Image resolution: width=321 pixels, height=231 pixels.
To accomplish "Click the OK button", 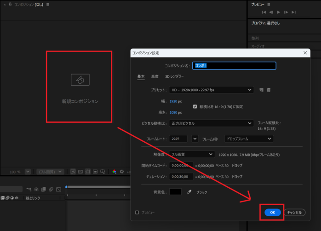I will click(272, 212).
